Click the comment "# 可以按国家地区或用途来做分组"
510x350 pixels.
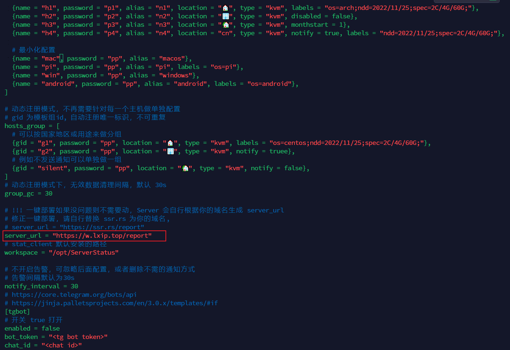67,134
